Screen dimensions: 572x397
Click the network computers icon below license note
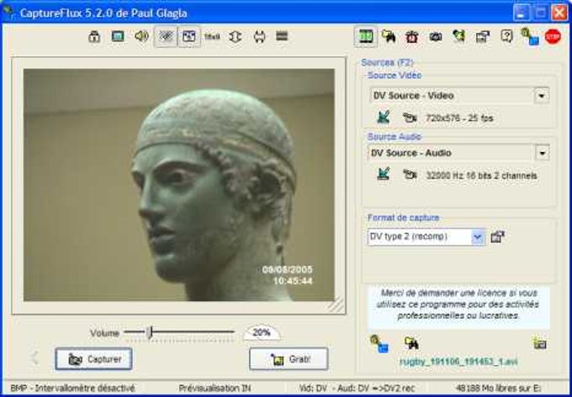point(379,344)
